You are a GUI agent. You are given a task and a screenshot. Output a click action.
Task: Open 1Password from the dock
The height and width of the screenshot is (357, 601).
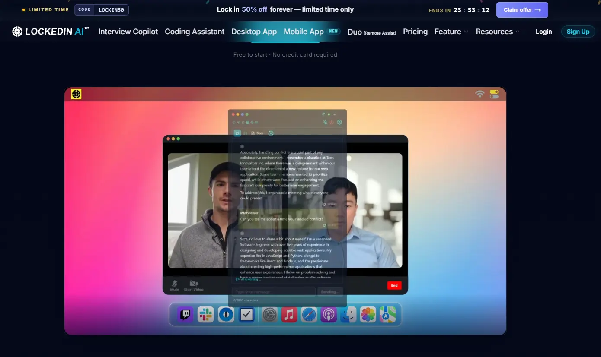click(226, 315)
